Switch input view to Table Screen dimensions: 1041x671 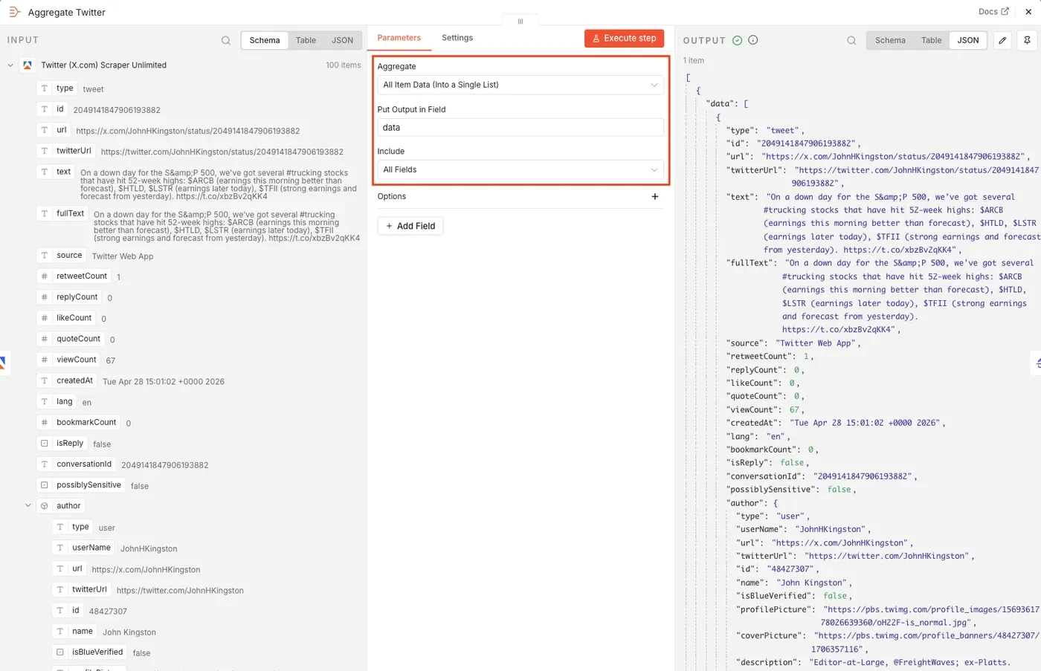click(306, 40)
